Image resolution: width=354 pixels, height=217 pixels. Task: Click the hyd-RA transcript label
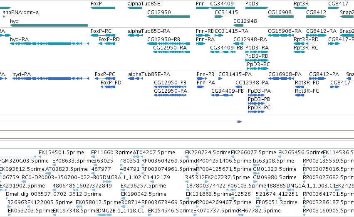(20, 39)
